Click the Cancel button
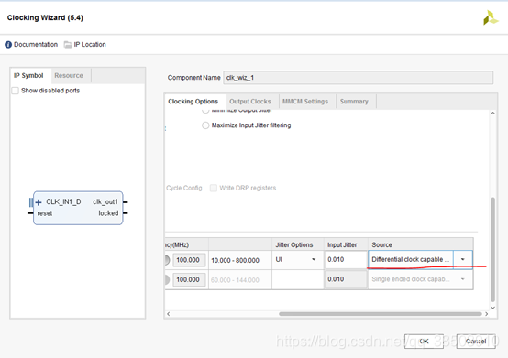The image size is (508, 358). tap(476, 342)
